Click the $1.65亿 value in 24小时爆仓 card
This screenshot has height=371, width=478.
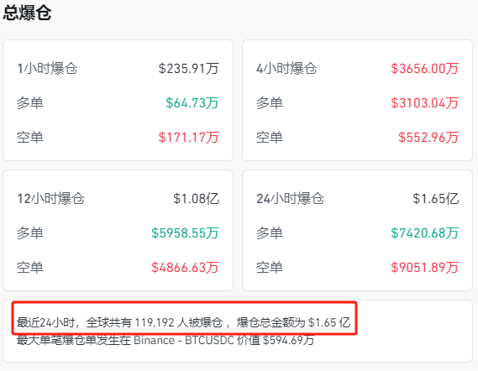(436, 199)
